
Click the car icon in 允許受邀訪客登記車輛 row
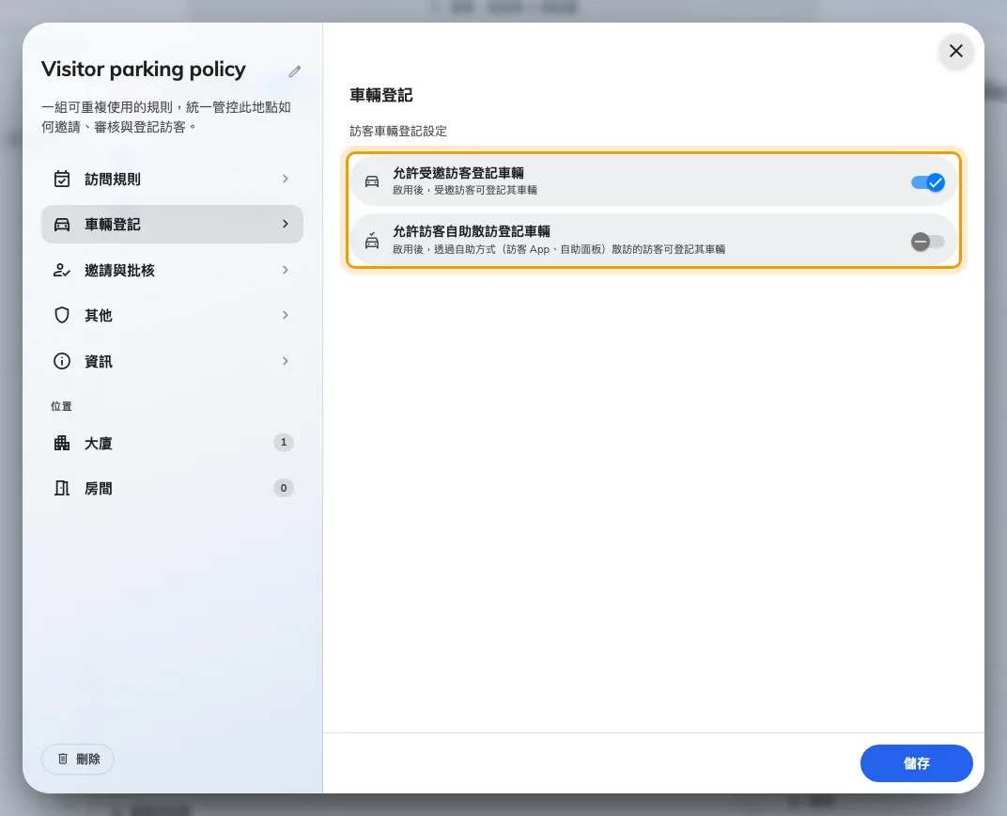tap(372, 181)
